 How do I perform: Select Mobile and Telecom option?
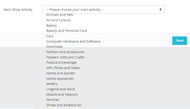tap(62, 94)
